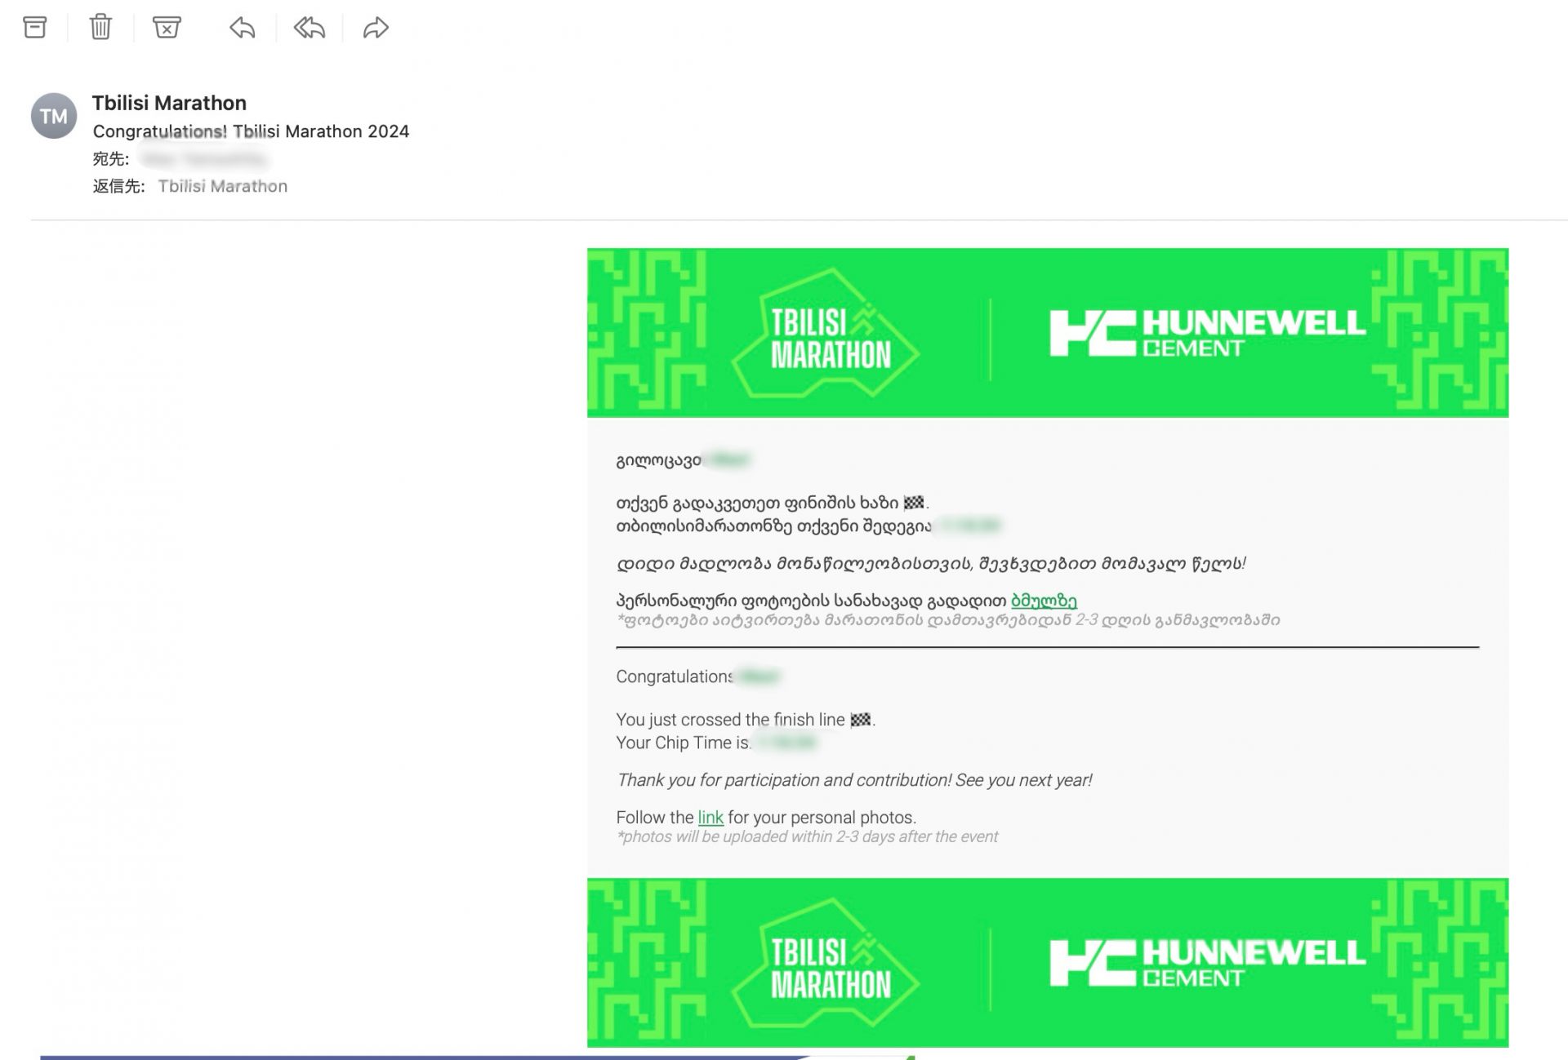The height and width of the screenshot is (1060, 1568).
Task: Click the trash can delete icon
Action: (x=100, y=28)
